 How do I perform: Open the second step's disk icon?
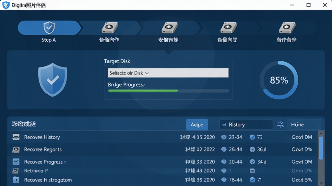(x=110, y=28)
